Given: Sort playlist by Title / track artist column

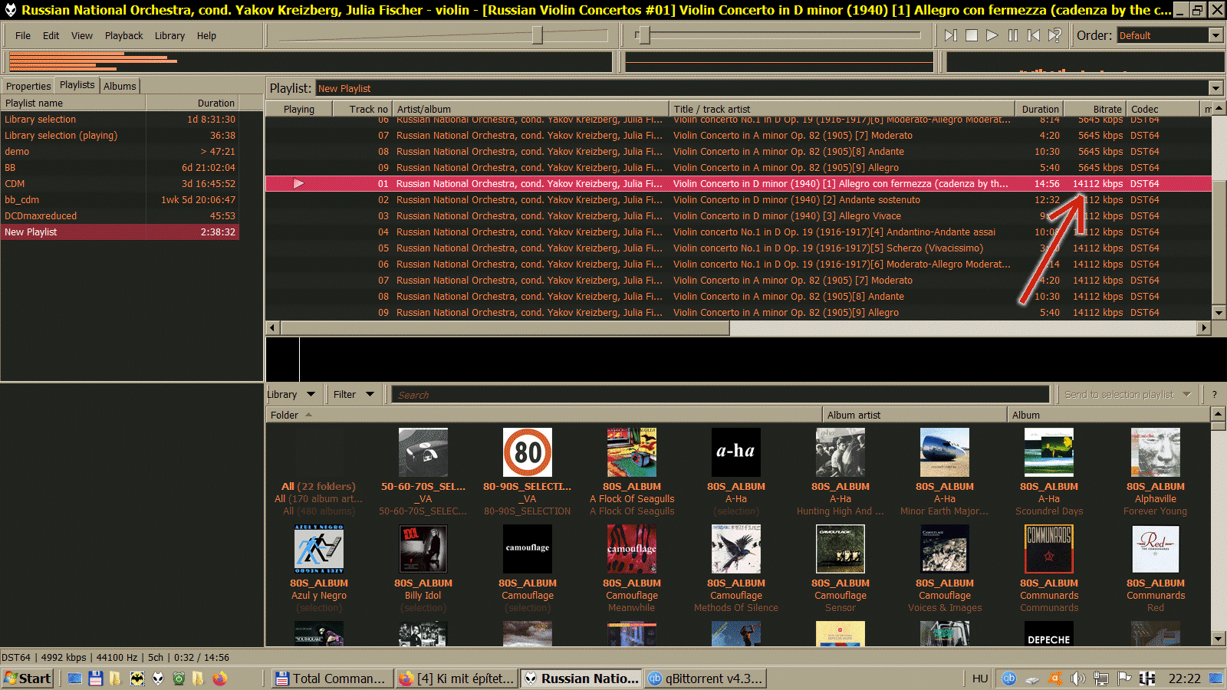Looking at the screenshot, I should pos(843,109).
